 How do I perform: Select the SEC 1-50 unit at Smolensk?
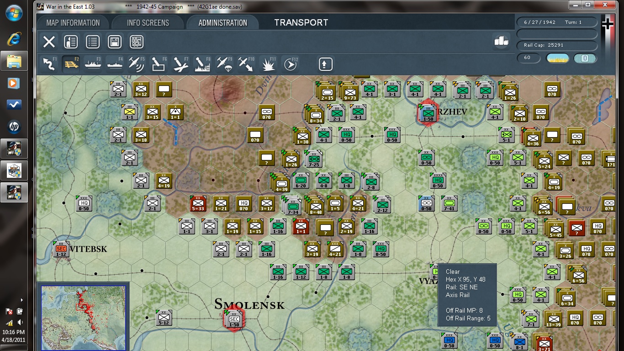click(234, 319)
